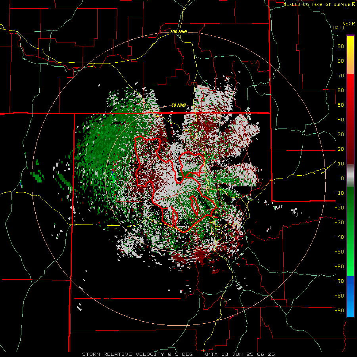Select the 90 value on velocity scale
The height and width of the screenshot is (357, 357).
[341, 46]
